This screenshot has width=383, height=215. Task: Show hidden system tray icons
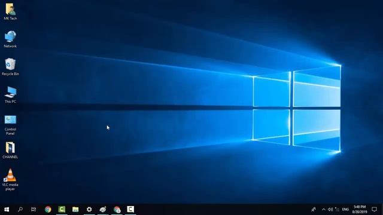click(324, 210)
